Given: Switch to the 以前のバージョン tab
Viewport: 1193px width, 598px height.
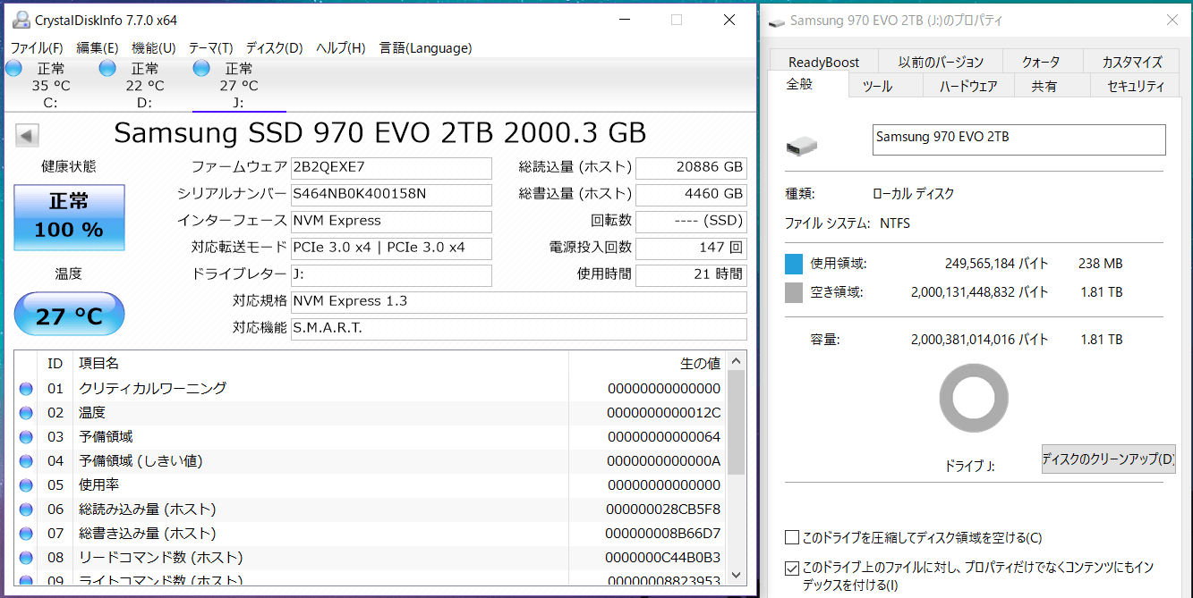Looking at the screenshot, I should [941, 62].
